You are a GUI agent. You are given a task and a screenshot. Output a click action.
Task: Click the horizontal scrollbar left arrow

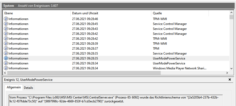[x=5, y=73]
